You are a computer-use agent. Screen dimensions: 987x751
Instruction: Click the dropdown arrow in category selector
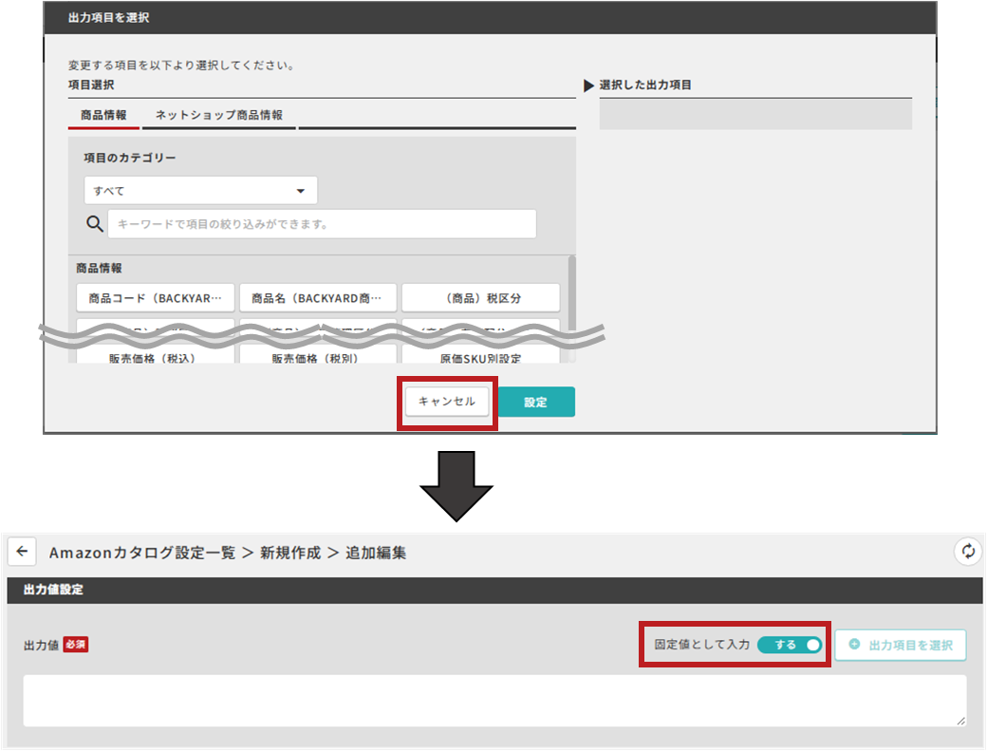pyautogui.click(x=301, y=191)
